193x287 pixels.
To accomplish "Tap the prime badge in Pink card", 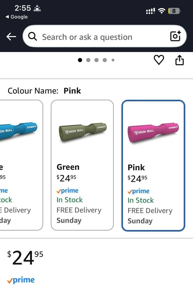I will (x=139, y=191).
